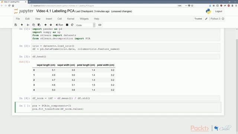Image resolution: width=238 pixels, height=134 pixels.
Task: Rename notebook via title Video 4.1 Labelling PCA
Action: tap(55, 11)
